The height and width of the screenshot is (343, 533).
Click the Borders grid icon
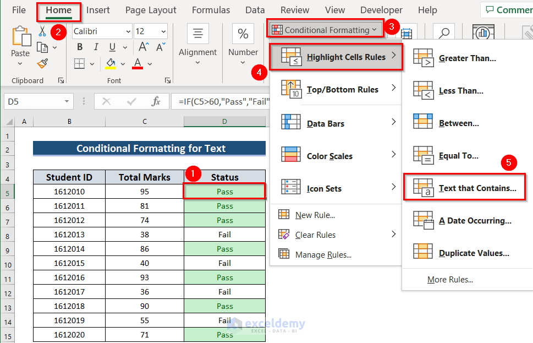(x=80, y=63)
